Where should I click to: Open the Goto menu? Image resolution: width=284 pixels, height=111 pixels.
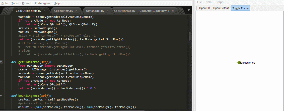pos(5,3)
